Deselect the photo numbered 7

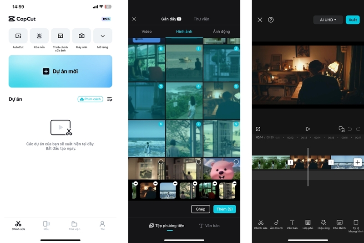tap(198, 124)
